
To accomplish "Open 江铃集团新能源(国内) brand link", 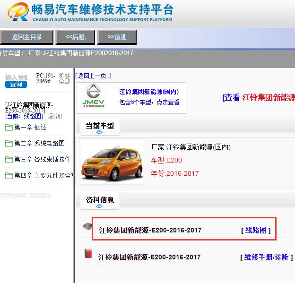I will click(x=149, y=92).
